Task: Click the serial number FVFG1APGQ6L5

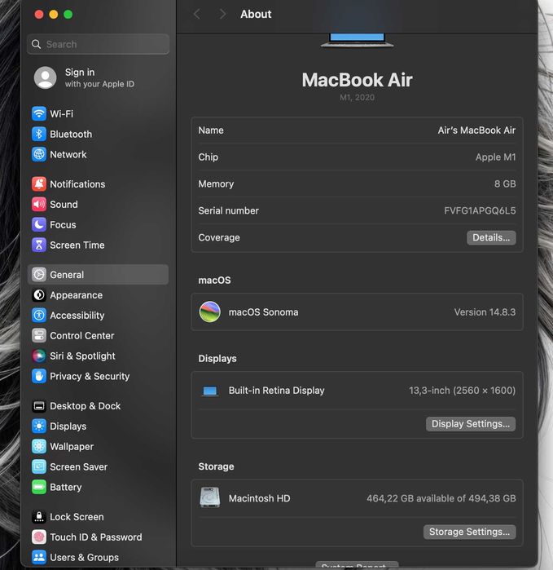Action: coord(480,211)
